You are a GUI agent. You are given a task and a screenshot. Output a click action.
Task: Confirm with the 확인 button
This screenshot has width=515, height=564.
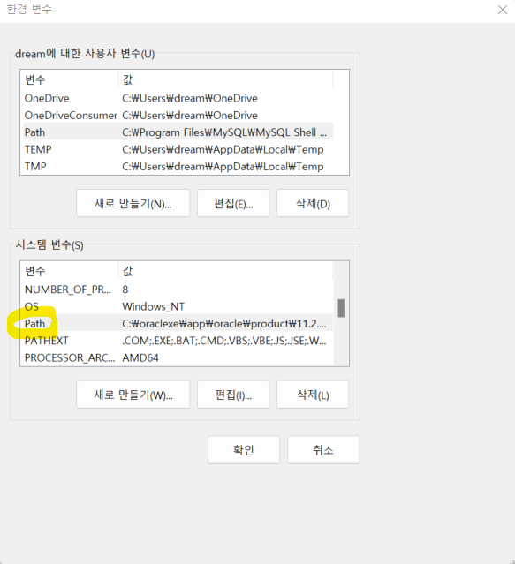[x=244, y=450]
